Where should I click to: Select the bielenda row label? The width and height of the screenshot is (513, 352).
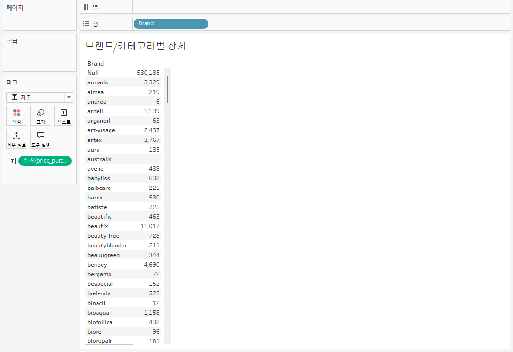[99, 293]
